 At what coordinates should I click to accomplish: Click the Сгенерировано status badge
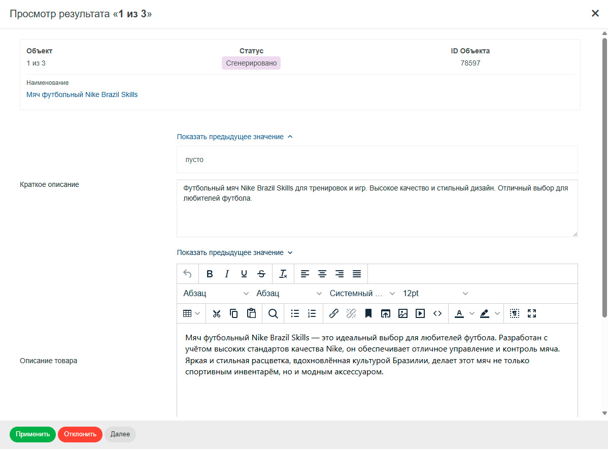pyautogui.click(x=251, y=63)
